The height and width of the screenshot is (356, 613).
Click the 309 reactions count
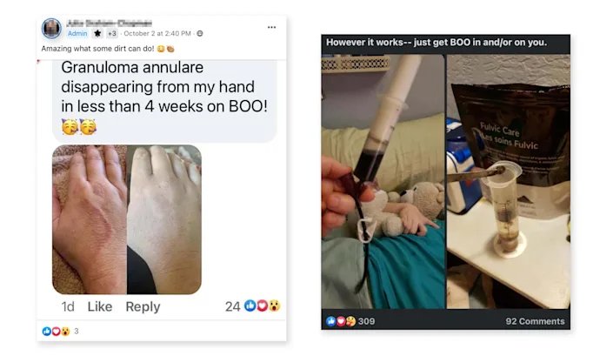(x=366, y=321)
